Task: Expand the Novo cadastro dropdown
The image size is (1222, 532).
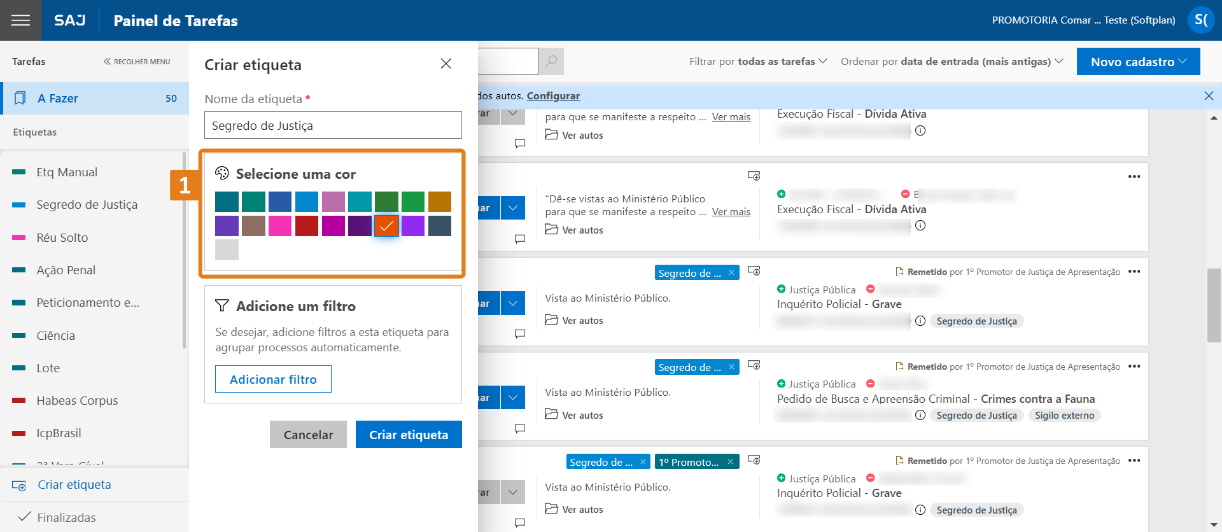Action: click(x=1138, y=62)
